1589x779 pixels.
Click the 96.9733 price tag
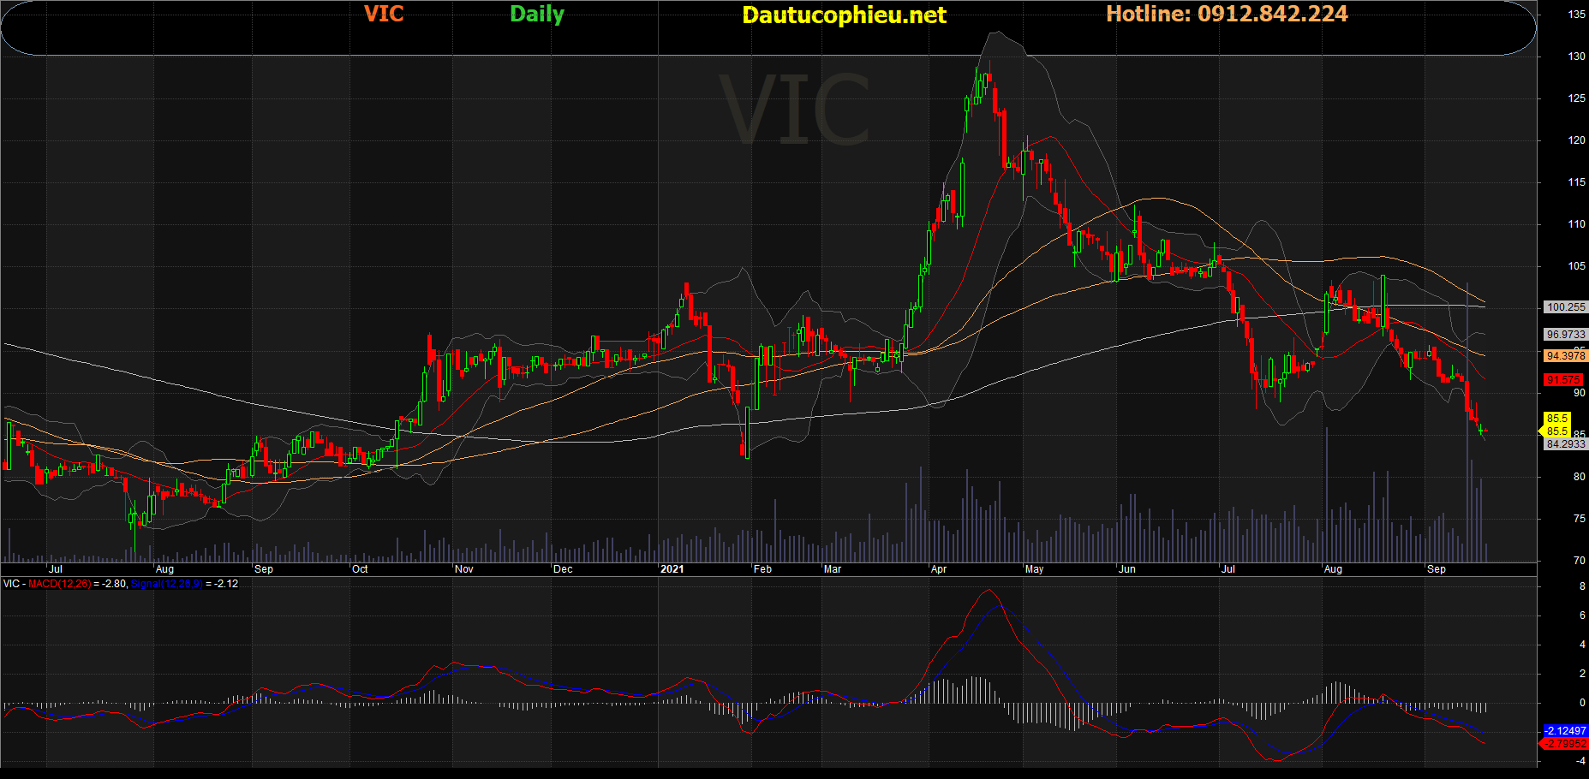1565,335
